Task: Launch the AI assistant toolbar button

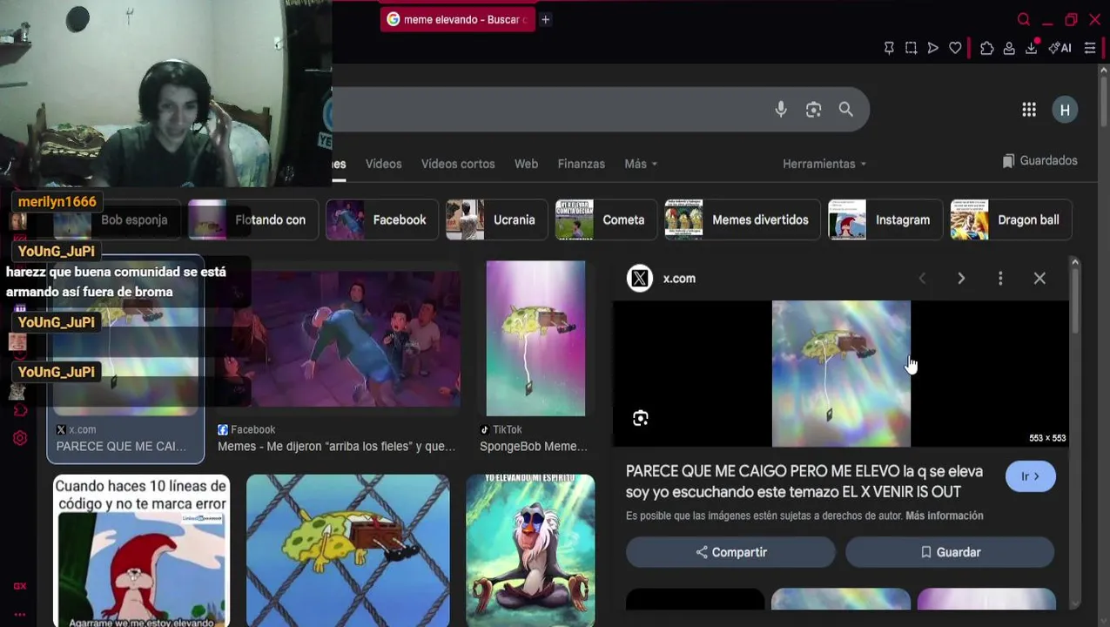Action: pos(1060,48)
